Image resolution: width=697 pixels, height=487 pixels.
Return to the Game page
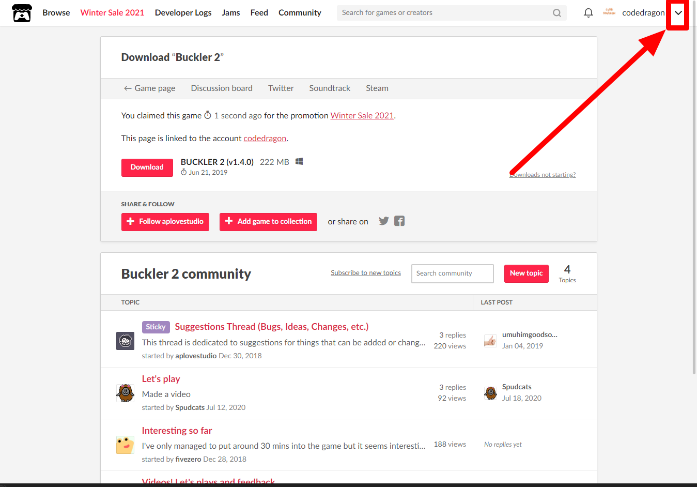click(149, 88)
